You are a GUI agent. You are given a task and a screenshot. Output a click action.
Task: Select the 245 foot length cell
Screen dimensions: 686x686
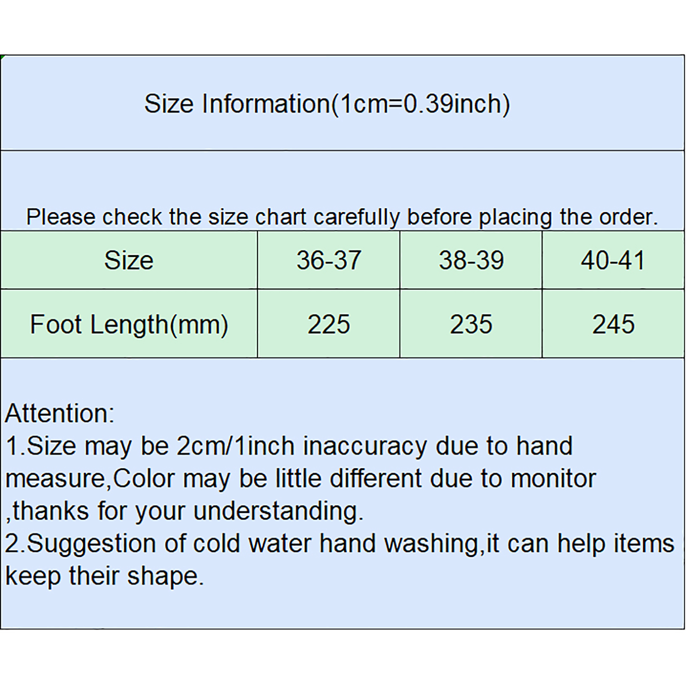(613, 324)
